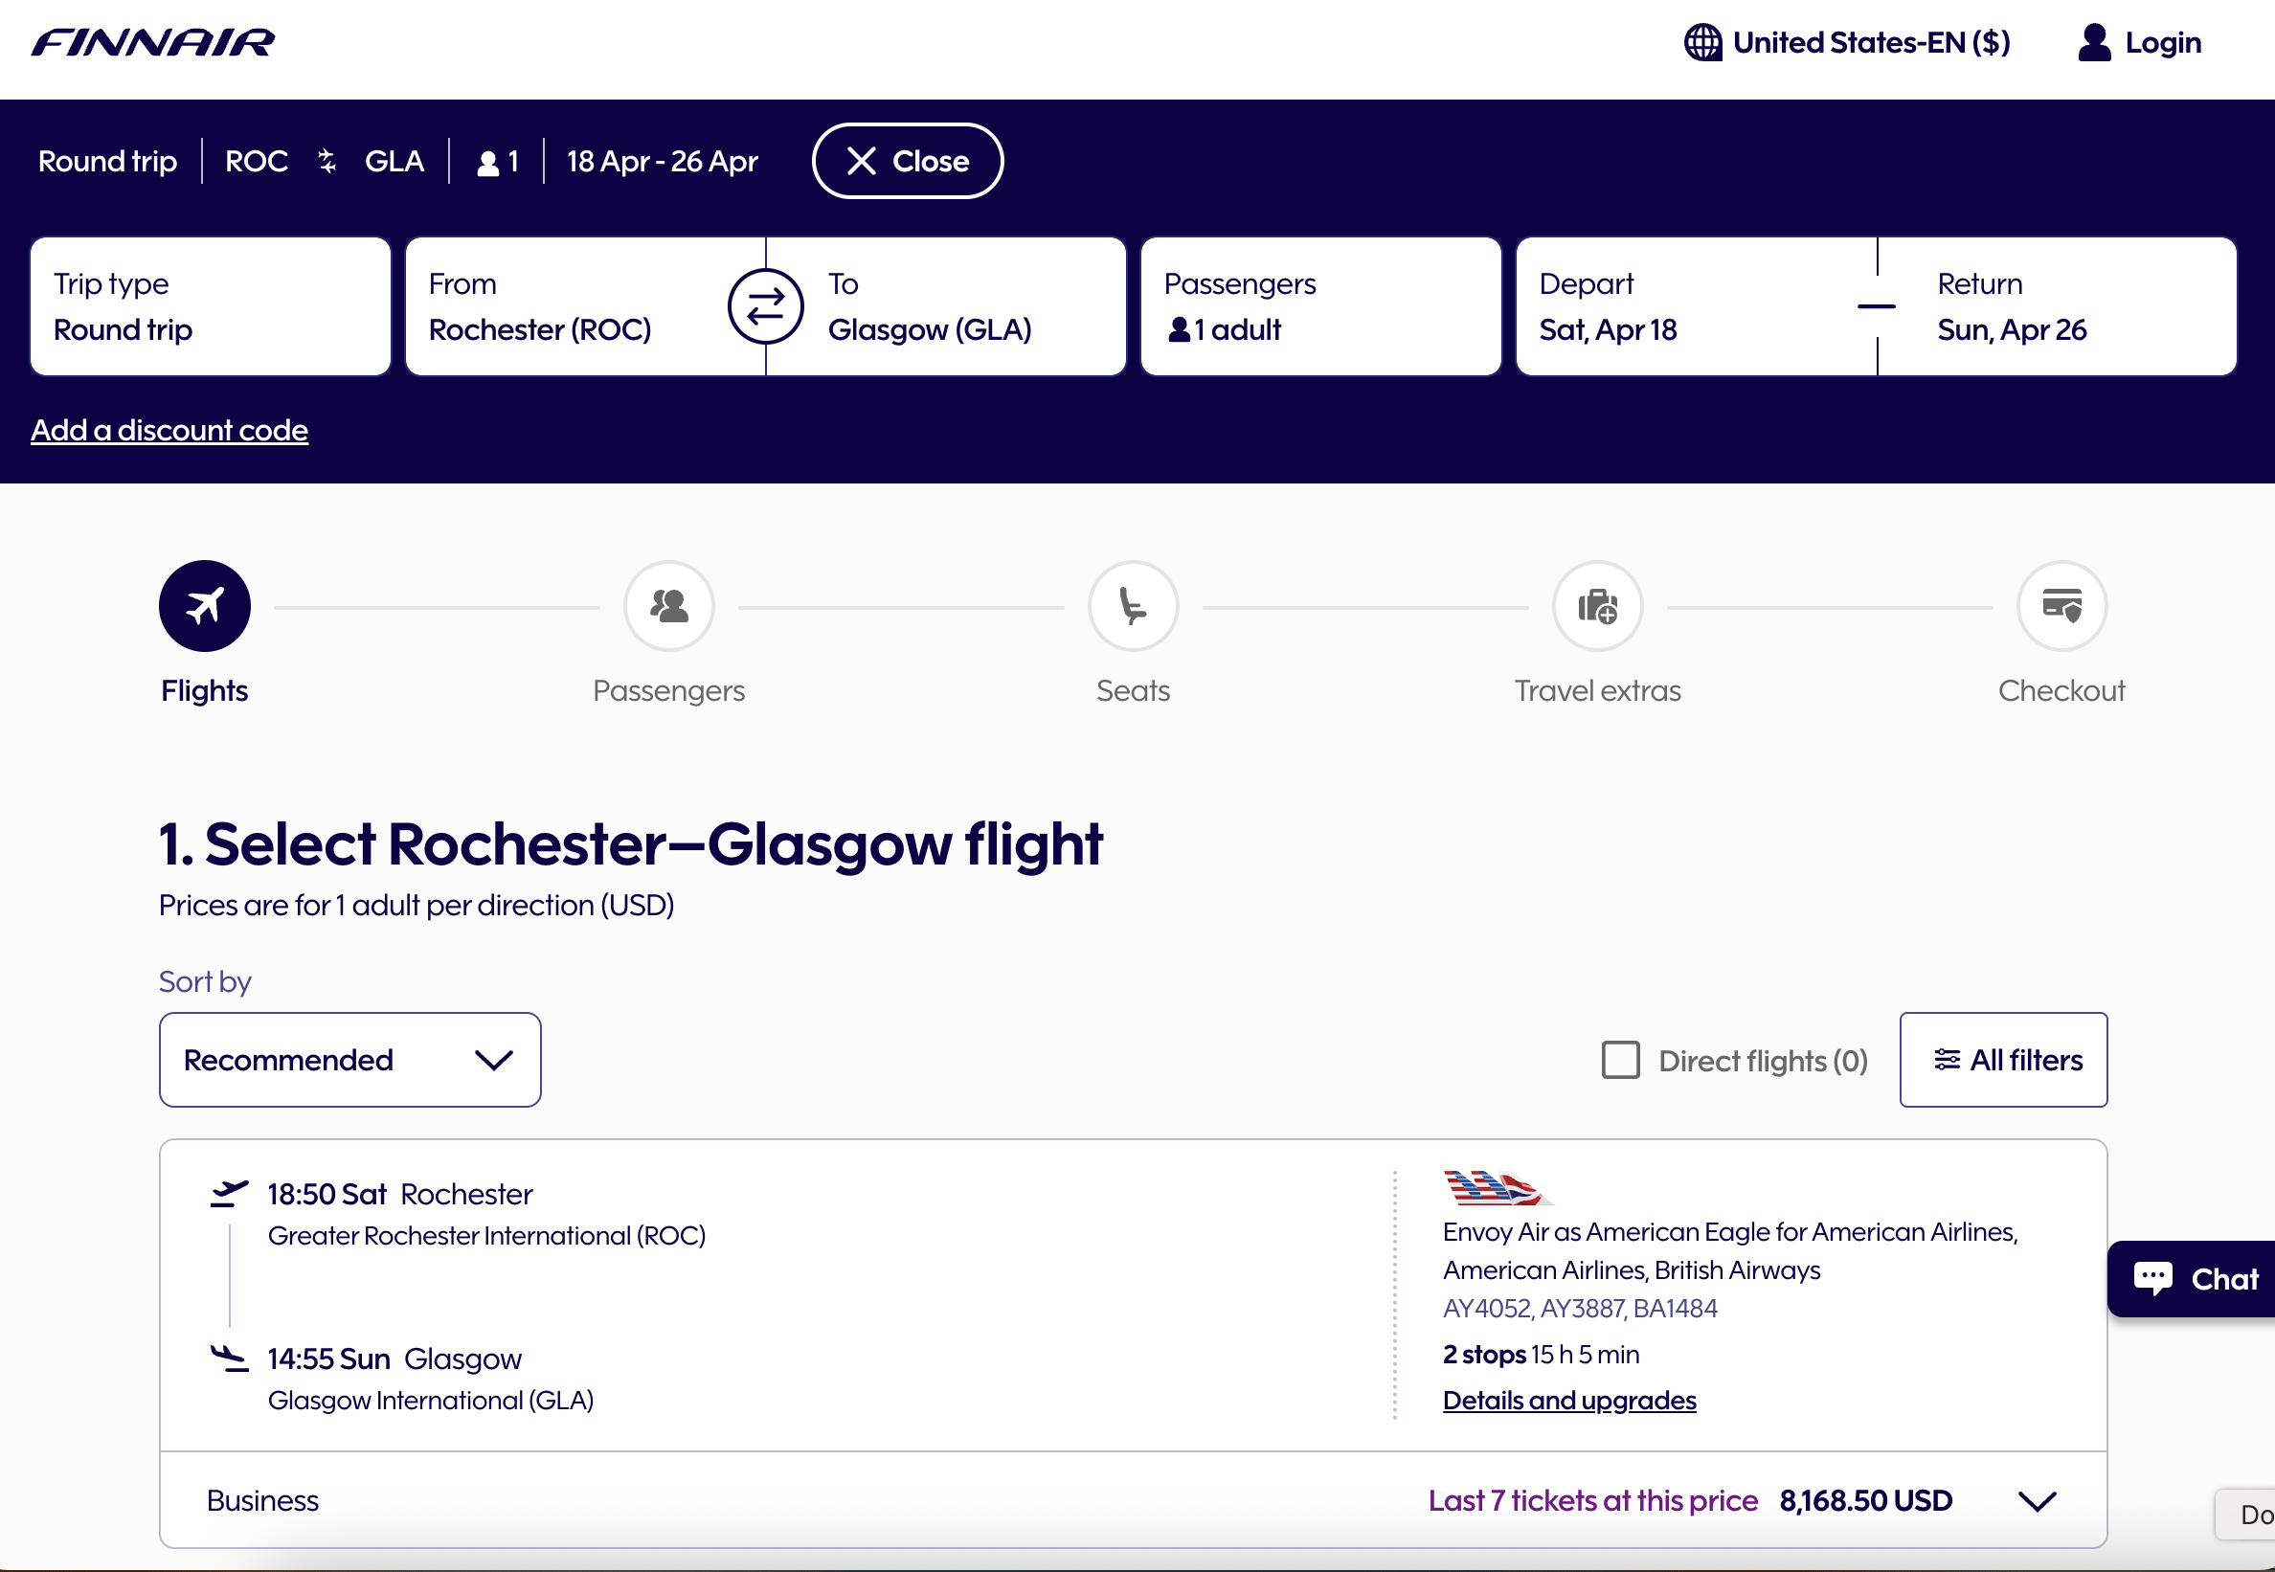Click the Flights step airplane icon
Screen dimensions: 2275x1572
tap(205, 606)
